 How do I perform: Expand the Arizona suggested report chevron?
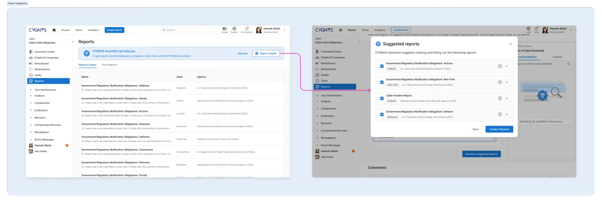coord(506,66)
